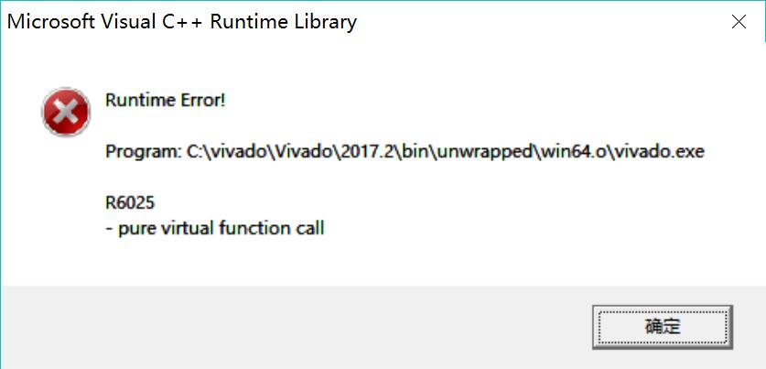766x369 pixels.
Task: Click the R6025 error code
Action: point(130,202)
